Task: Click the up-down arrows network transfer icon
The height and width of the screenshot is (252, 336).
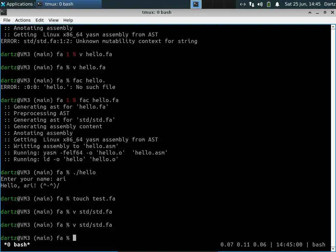Action: [252, 4]
